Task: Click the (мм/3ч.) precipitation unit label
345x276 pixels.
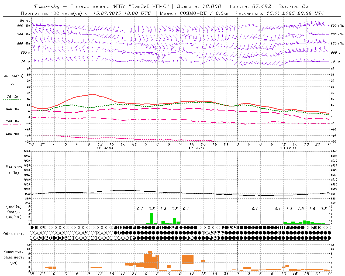Action: (x=14, y=207)
